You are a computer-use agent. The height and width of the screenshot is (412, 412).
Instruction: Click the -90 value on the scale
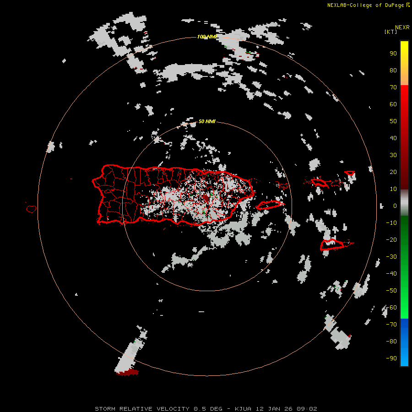(391, 358)
